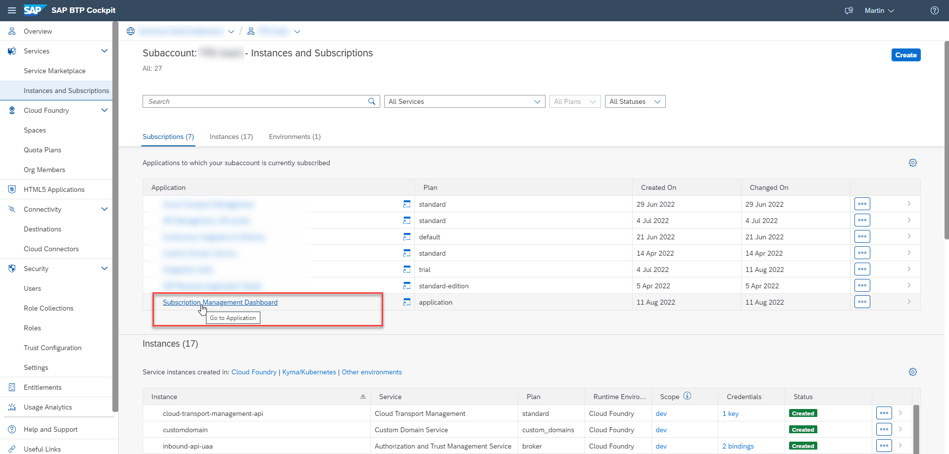Collapse the Connectivity section
Image resolution: width=949 pixels, height=454 pixels.
tap(104, 209)
